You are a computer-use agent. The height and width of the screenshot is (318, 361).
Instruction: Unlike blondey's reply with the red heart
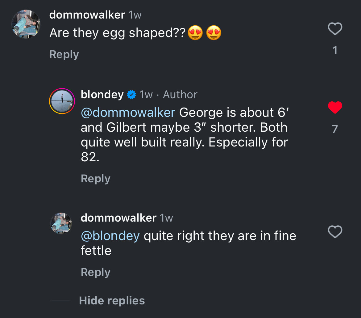(335, 108)
